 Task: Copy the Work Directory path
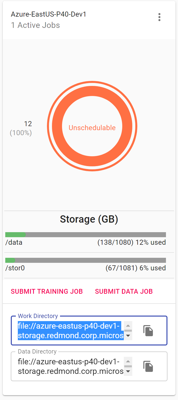148,331
